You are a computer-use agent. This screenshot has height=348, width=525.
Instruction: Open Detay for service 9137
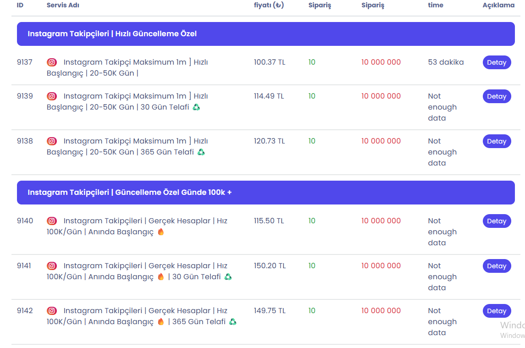497,62
